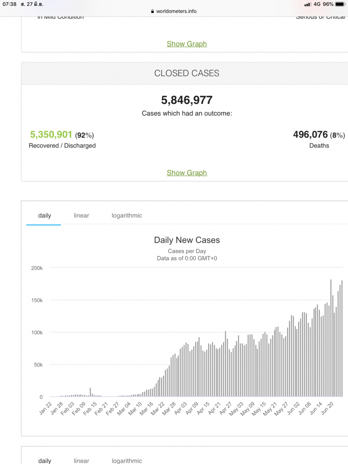Click the (8%) deaths percentage
The width and height of the screenshot is (348, 464).
click(338, 135)
